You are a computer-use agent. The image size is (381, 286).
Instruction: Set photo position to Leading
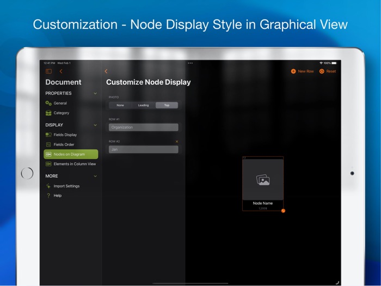pyautogui.click(x=143, y=105)
